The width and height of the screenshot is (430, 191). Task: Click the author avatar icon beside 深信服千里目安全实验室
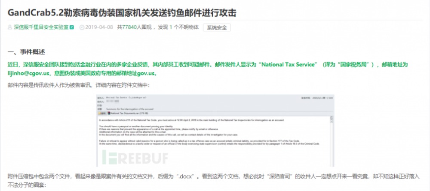pyautogui.click(x=10, y=27)
